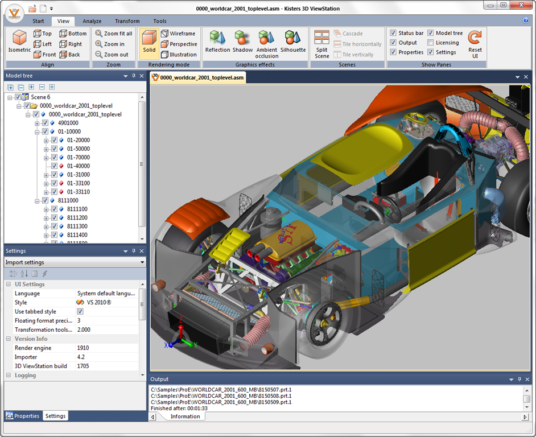Click Zoom fit all
The width and height of the screenshot is (536, 437).
point(113,34)
